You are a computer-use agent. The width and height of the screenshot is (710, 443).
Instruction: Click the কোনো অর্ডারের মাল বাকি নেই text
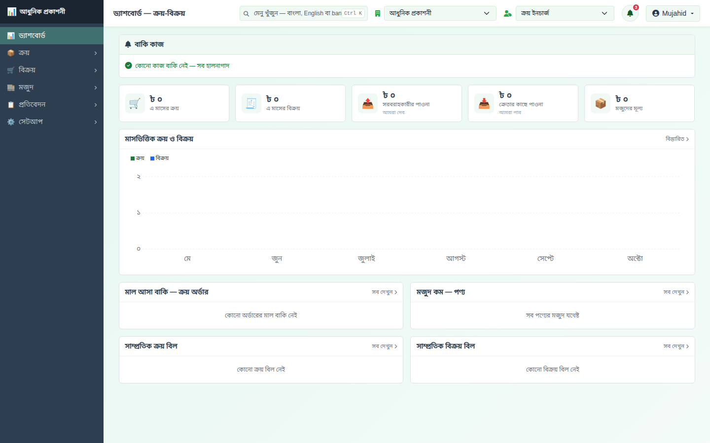pos(261,316)
